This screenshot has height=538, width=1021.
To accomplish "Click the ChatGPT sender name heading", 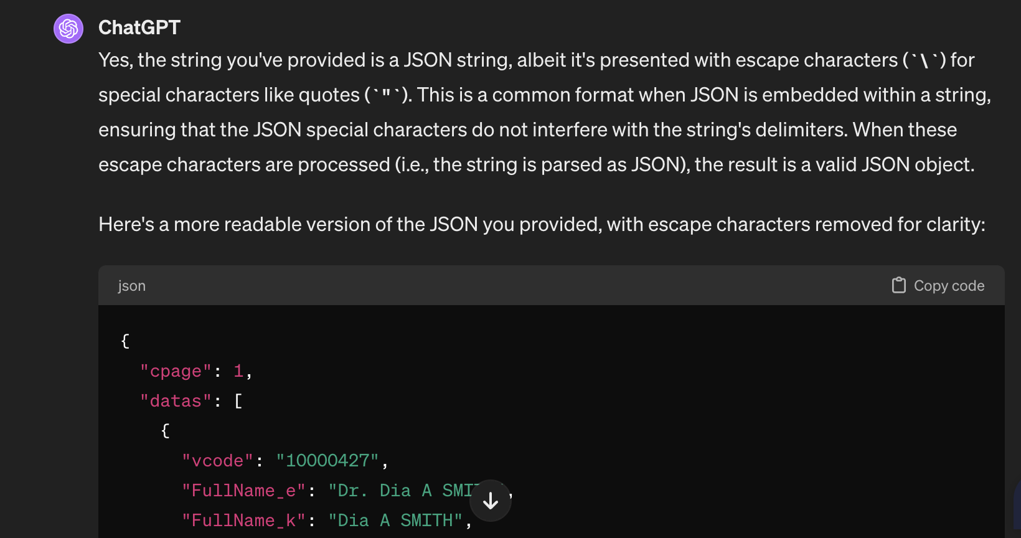I will tap(139, 27).
